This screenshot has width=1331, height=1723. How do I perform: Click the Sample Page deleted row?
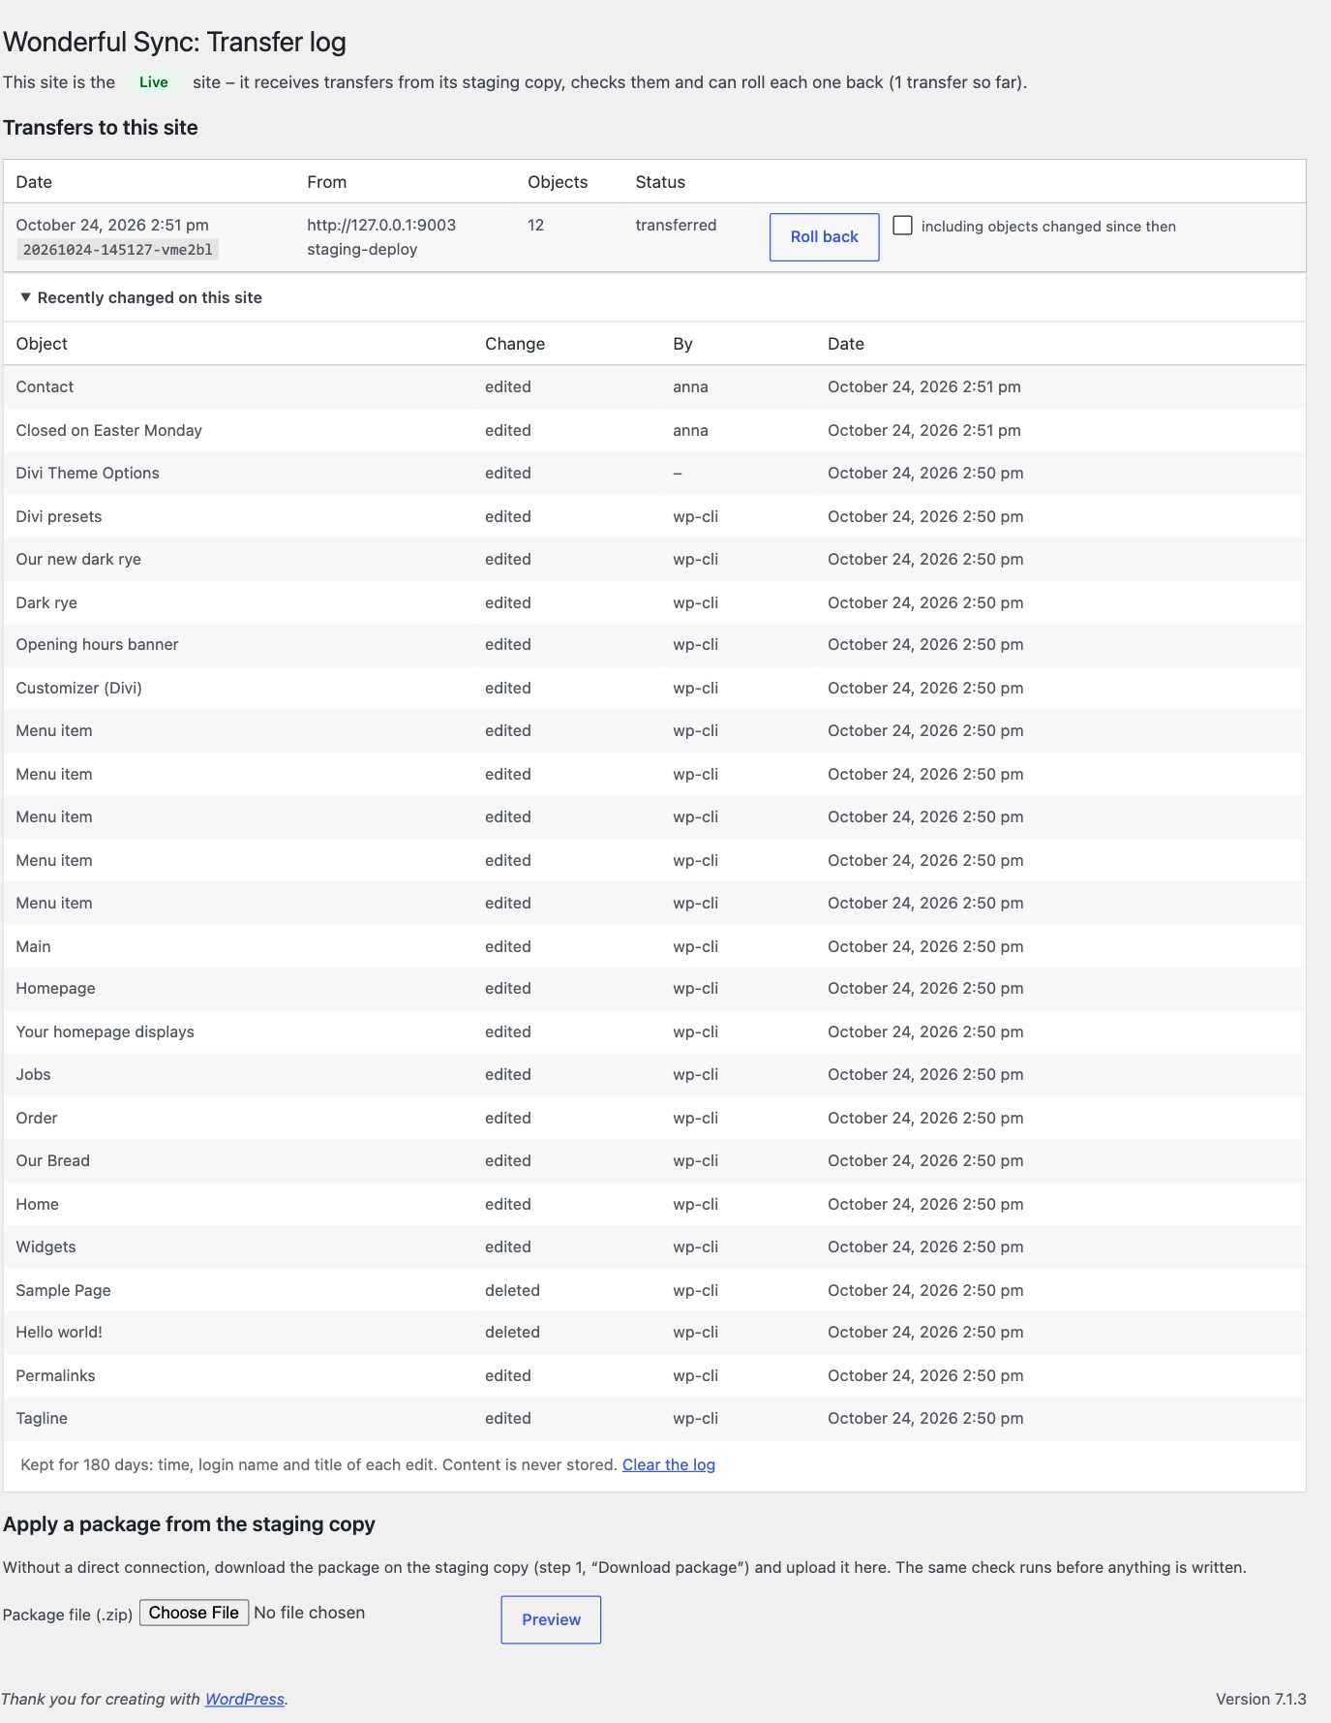point(654,1290)
